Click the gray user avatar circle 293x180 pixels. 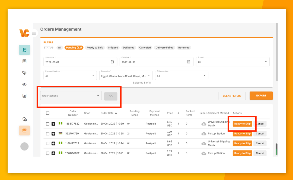click(x=24, y=146)
